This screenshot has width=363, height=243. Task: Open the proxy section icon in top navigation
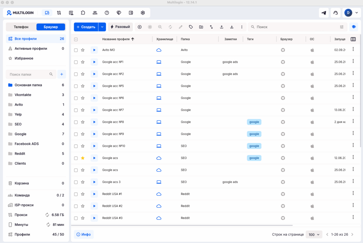click(x=59, y=13)
